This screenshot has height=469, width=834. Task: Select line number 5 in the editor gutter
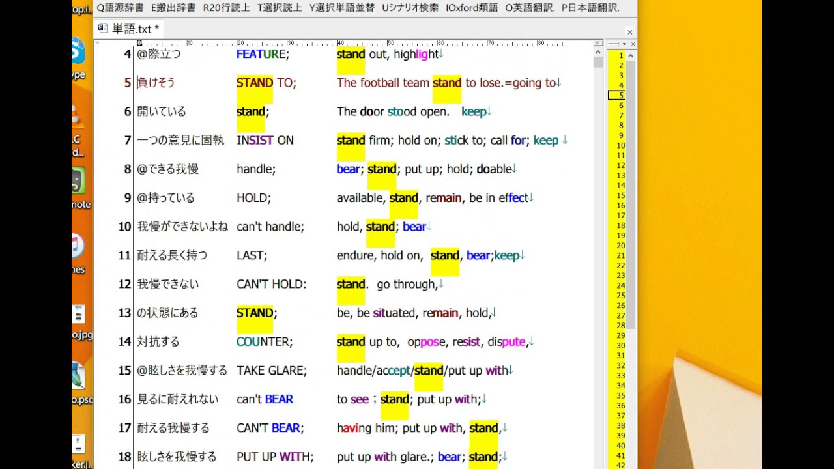tap(128, 83)
